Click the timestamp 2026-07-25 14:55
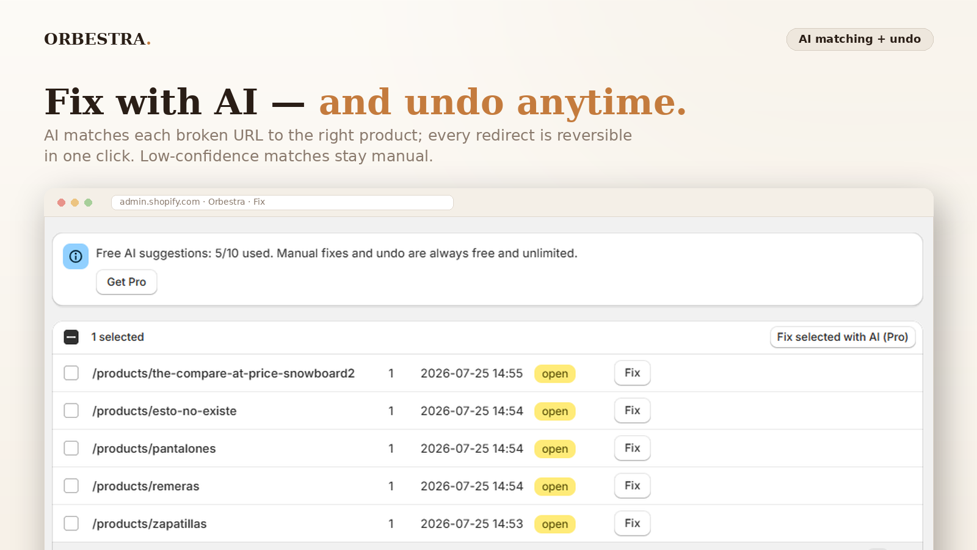The height and width of the screenshot is (550, 977). coord(472,373)
